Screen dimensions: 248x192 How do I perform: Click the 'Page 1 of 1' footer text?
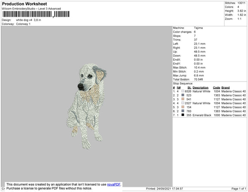click(239, 189)
